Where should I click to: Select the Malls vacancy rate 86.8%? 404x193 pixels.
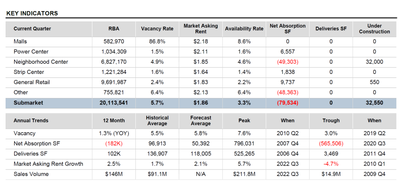coord(157,42)
